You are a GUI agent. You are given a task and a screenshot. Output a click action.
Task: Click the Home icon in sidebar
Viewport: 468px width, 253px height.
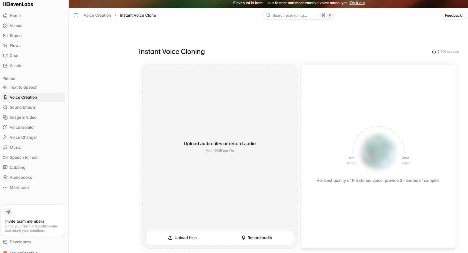[x=5, y=16]
